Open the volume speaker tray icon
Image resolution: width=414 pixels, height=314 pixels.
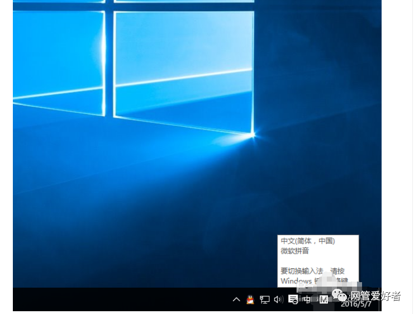279,299
